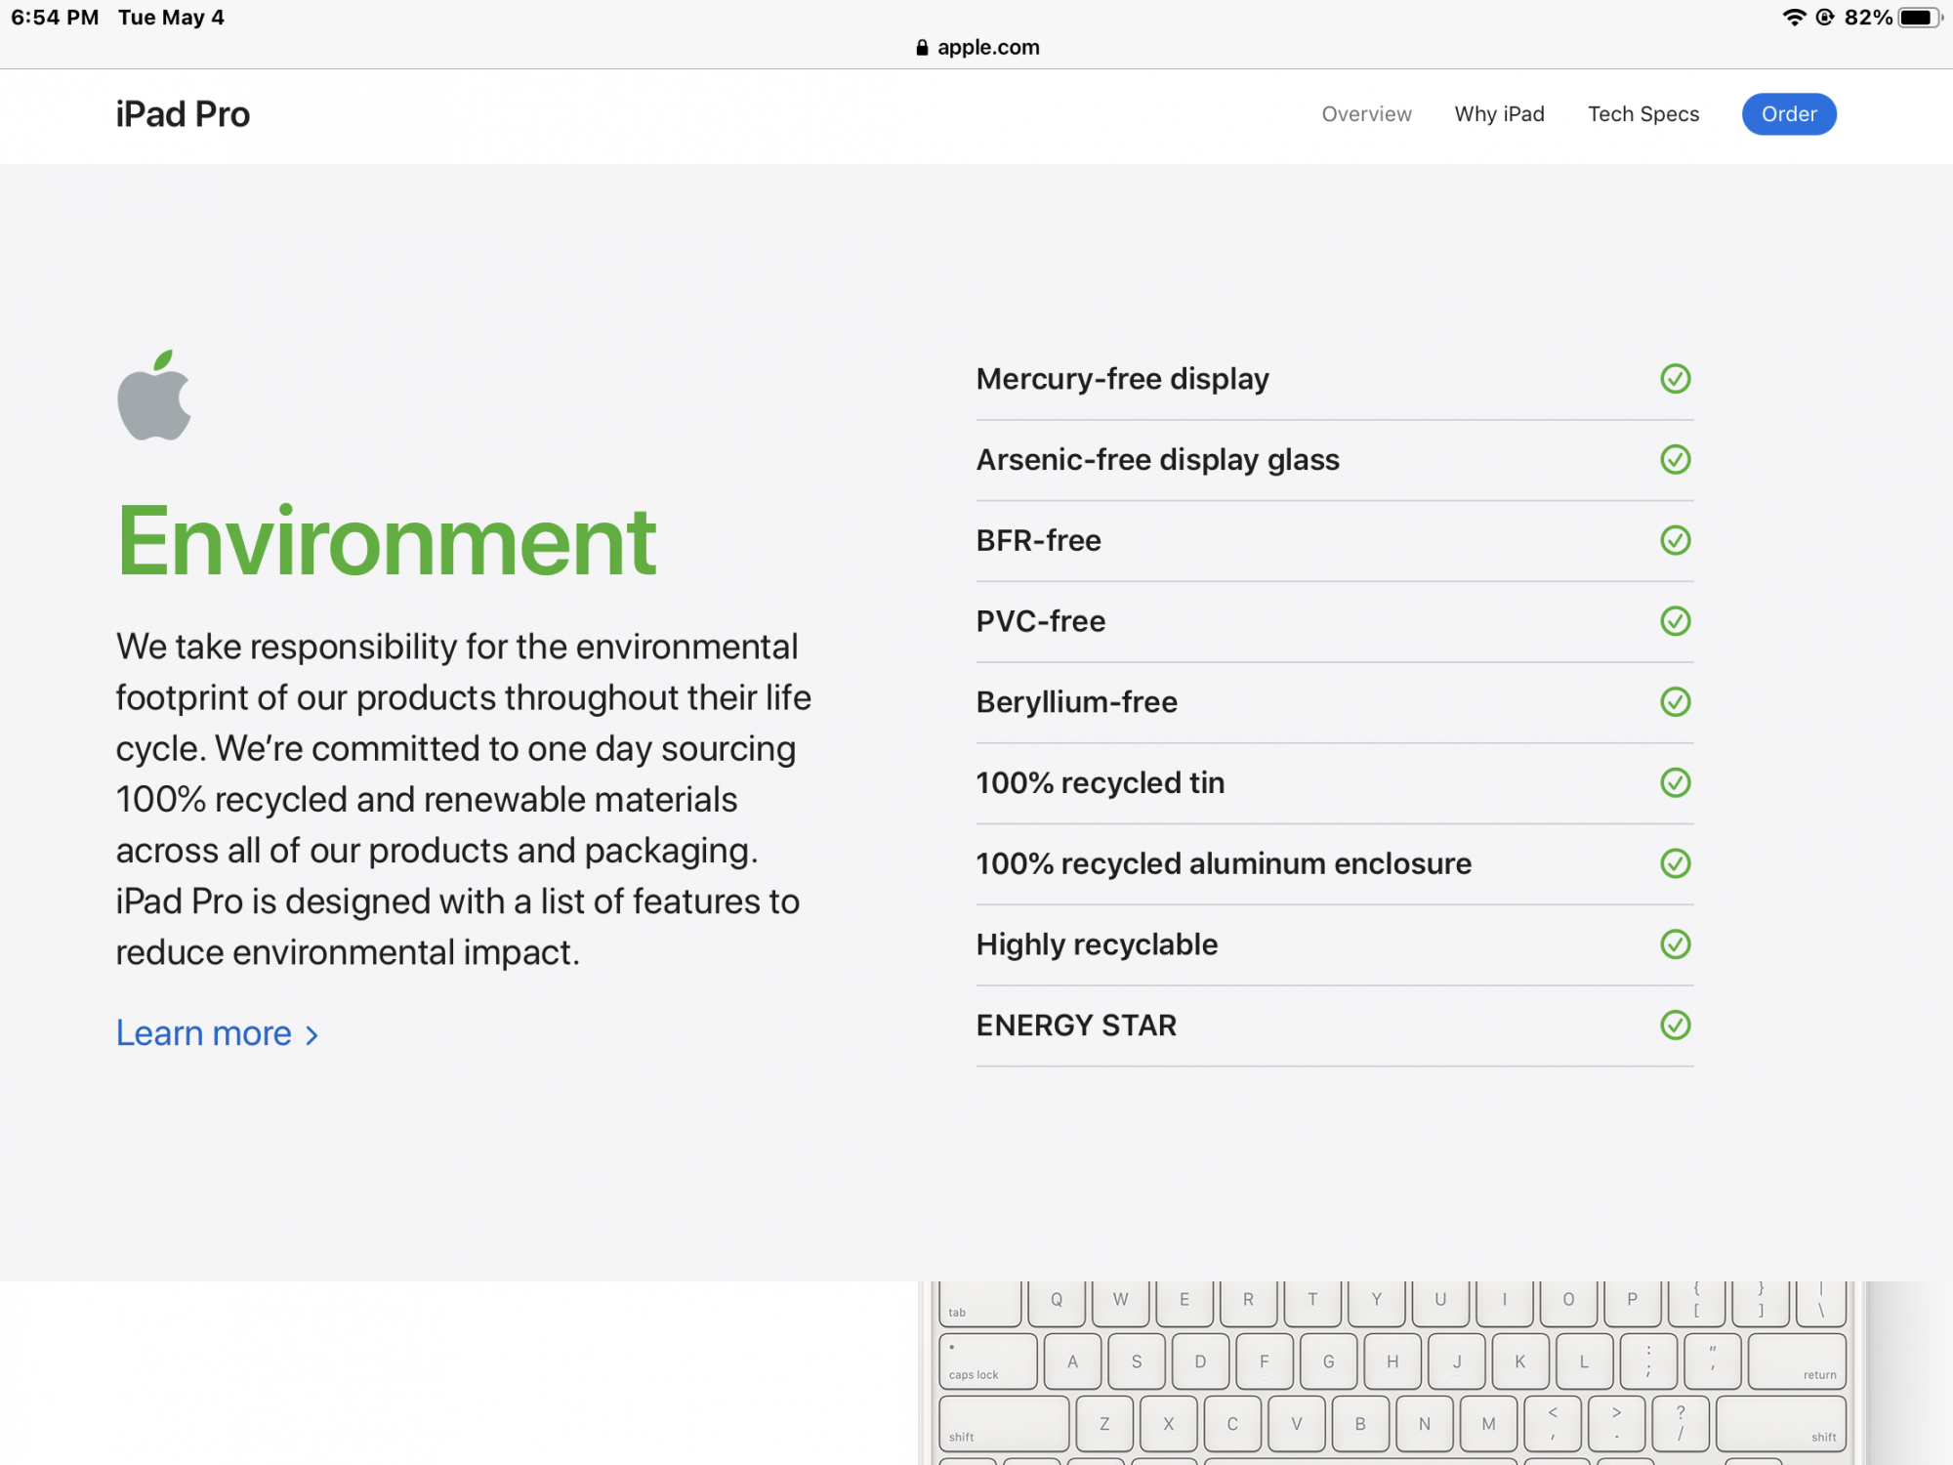The image size is (1953, 1465).
Task: Tap the padlock icon beside apple.com
Action: tap(922, 48)
